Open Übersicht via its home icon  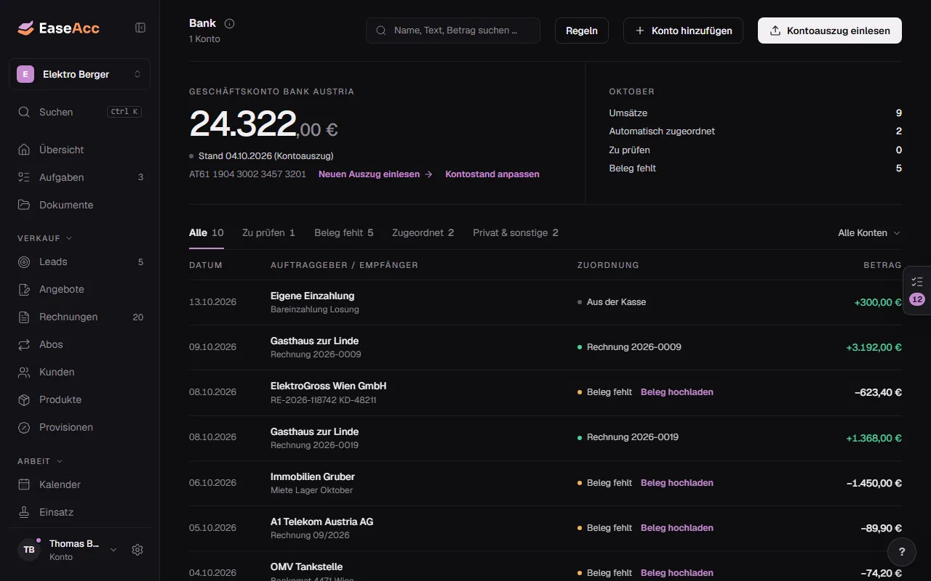[x=24, y=150]
